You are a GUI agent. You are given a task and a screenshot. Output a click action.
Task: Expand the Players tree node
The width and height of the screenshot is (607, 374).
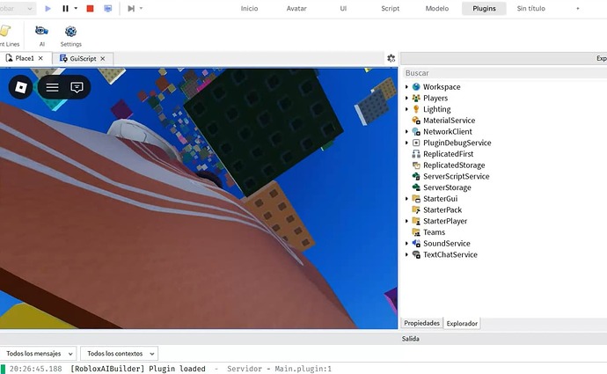click(406, 99)
